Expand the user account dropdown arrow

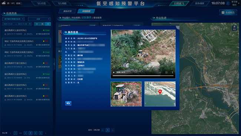239,3
